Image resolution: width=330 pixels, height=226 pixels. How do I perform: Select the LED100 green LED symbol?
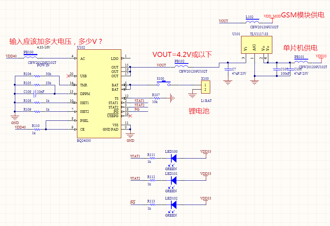[x=174, y=158]
